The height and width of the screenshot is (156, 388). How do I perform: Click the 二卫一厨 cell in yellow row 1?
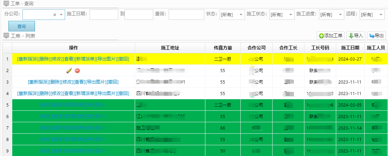click(x=223, y=59)
